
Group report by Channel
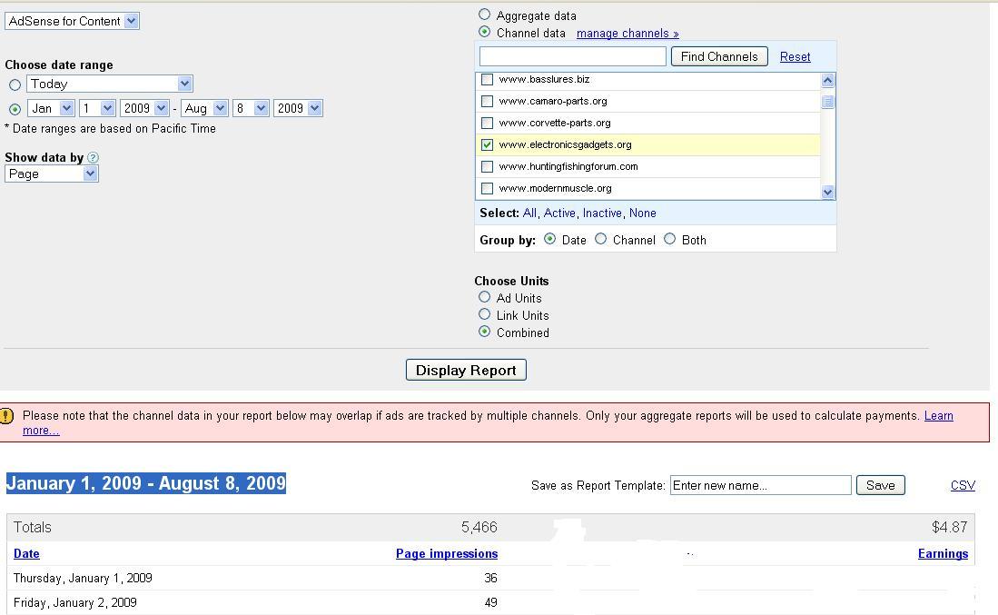pos(601,240)
